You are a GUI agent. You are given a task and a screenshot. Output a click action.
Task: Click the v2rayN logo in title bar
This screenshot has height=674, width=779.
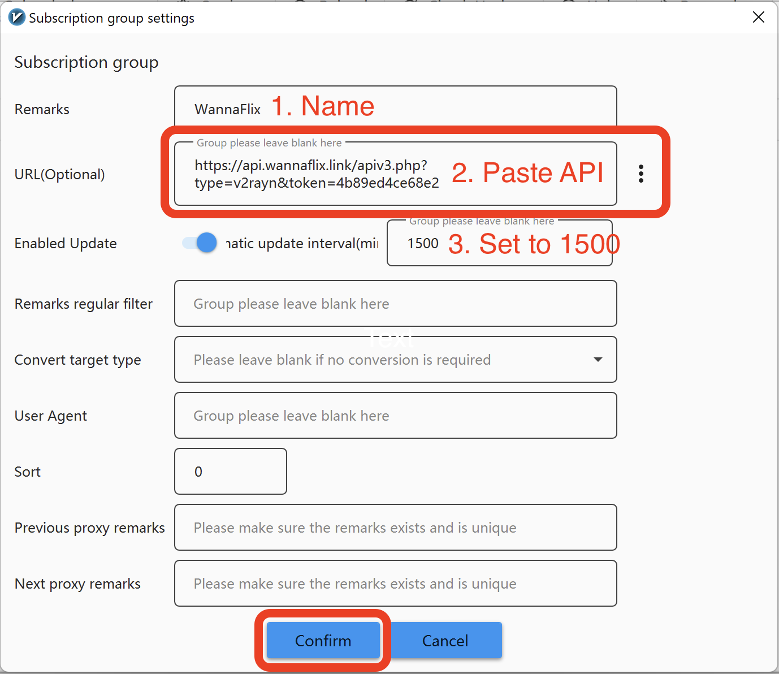[x=17, y=18]
